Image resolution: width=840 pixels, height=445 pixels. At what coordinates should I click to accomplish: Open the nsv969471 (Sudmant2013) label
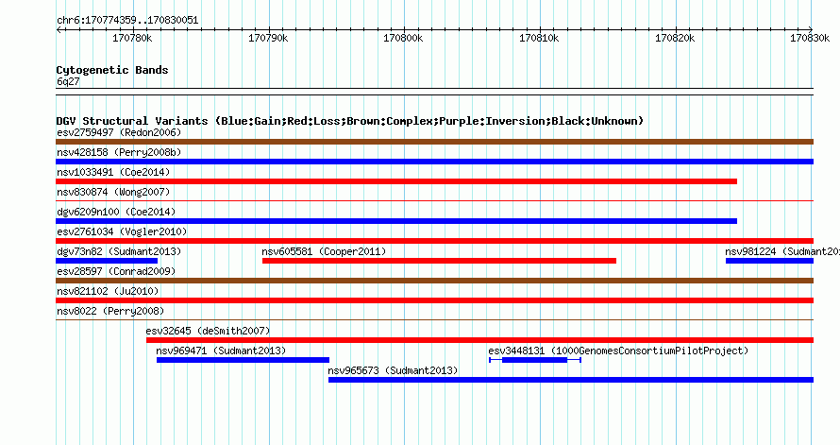pyautogui.click(x=221, y=351)
